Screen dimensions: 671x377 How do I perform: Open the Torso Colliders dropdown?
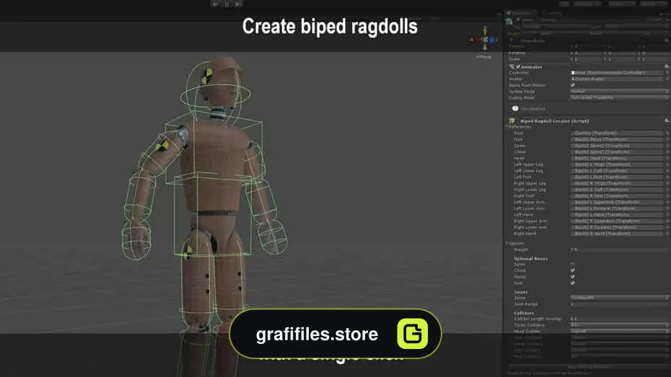619,325
